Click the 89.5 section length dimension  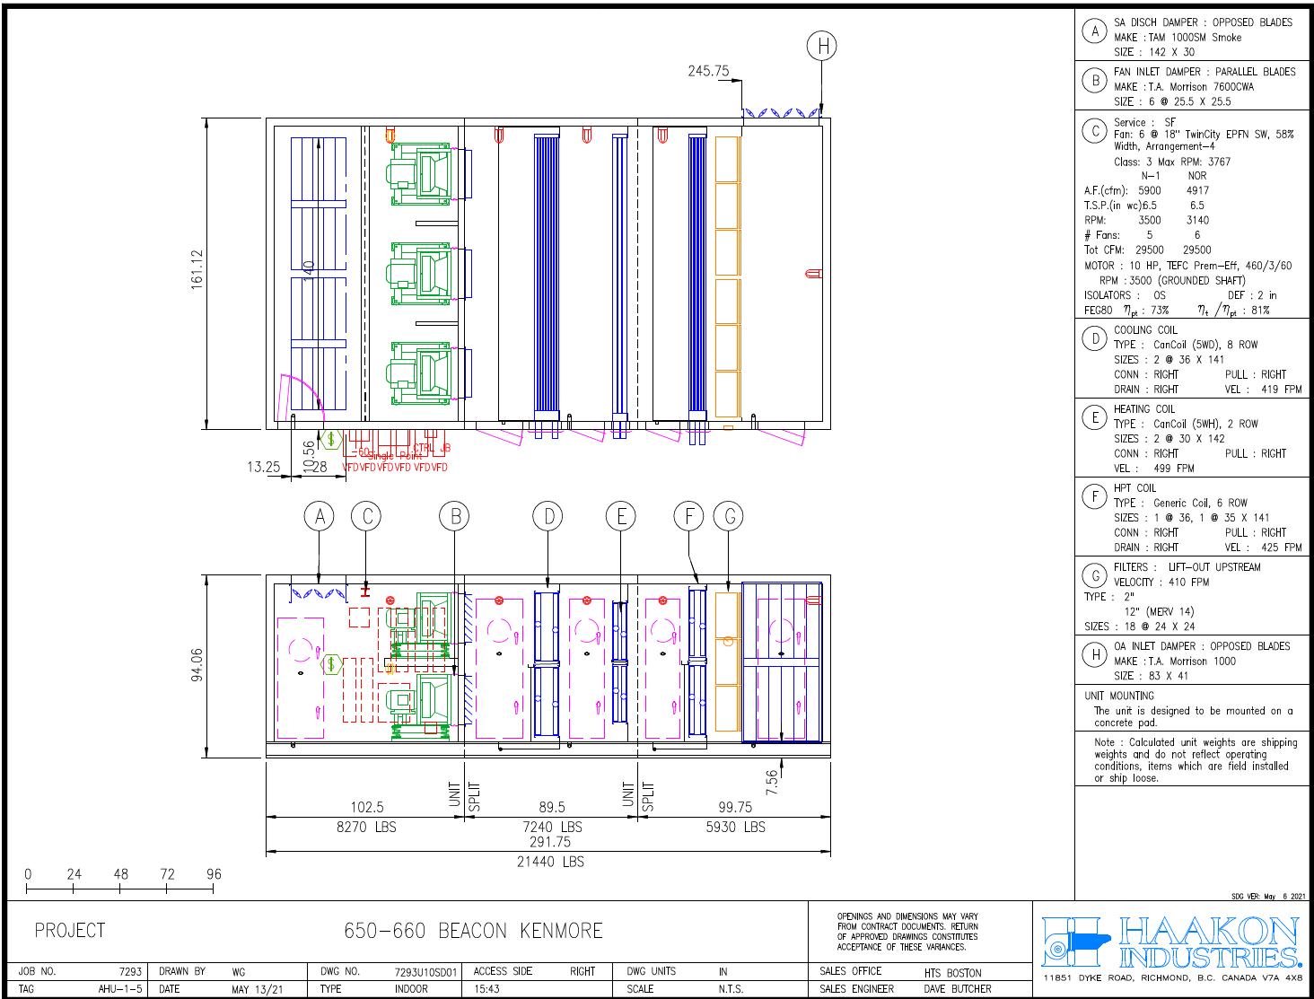click(550, 807)
